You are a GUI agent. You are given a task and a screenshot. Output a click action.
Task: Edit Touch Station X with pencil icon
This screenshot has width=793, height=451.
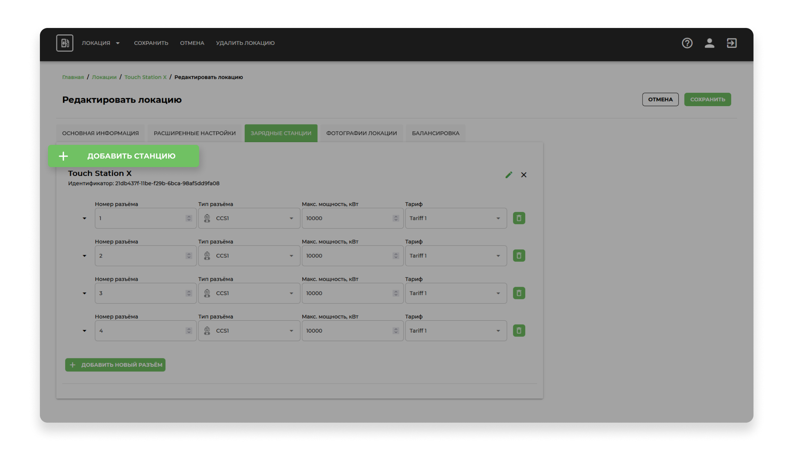[509, 175]
